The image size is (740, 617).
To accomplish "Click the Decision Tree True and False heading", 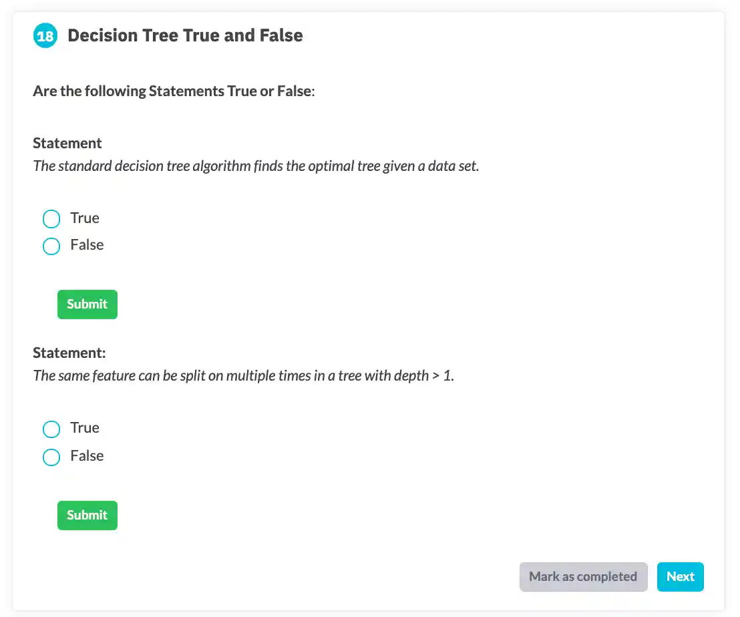I will click(x=185, y=35).
